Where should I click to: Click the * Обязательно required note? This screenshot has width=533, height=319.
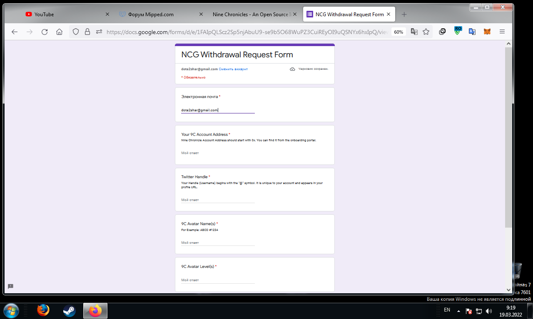193,77
